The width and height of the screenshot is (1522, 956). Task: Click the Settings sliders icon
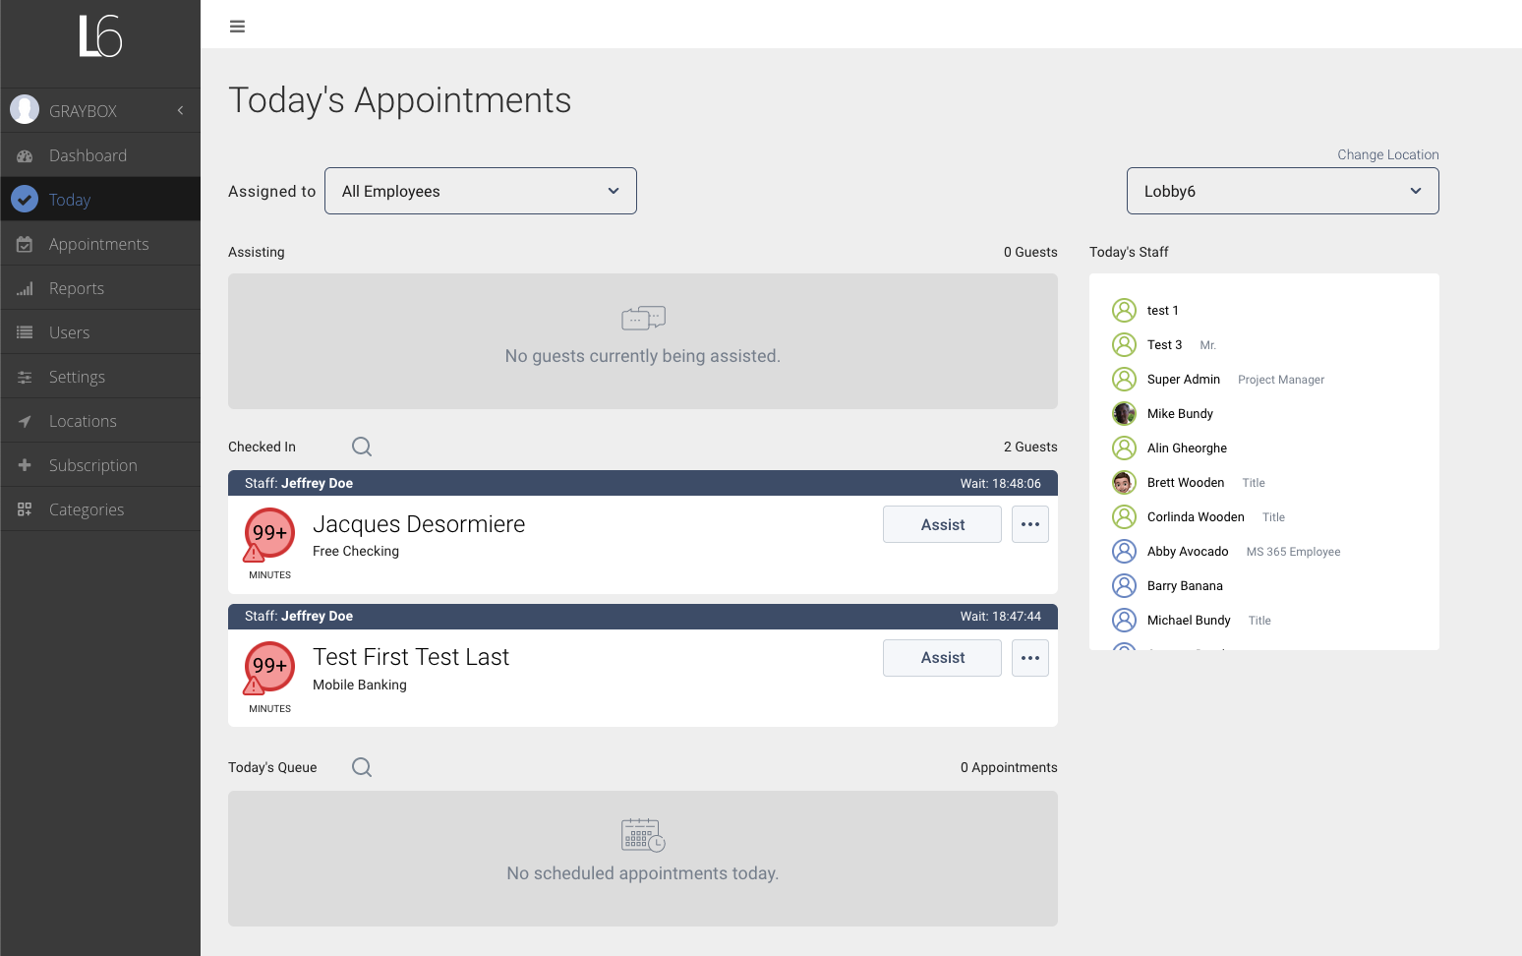25,377
